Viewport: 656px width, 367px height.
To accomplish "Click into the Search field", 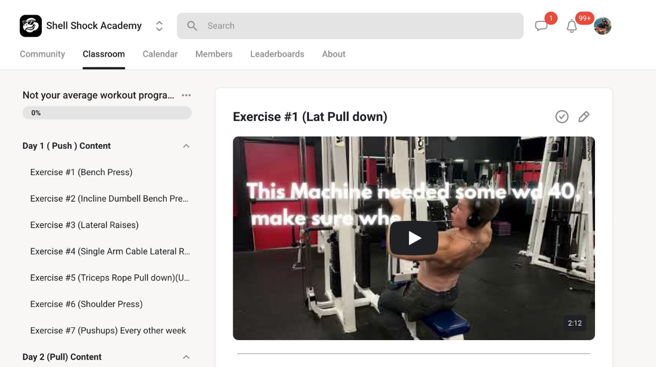I will (x=350, y=26).
